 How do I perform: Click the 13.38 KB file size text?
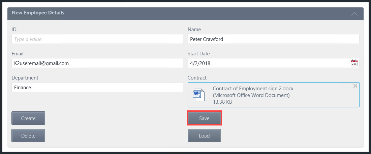point(222,102)
